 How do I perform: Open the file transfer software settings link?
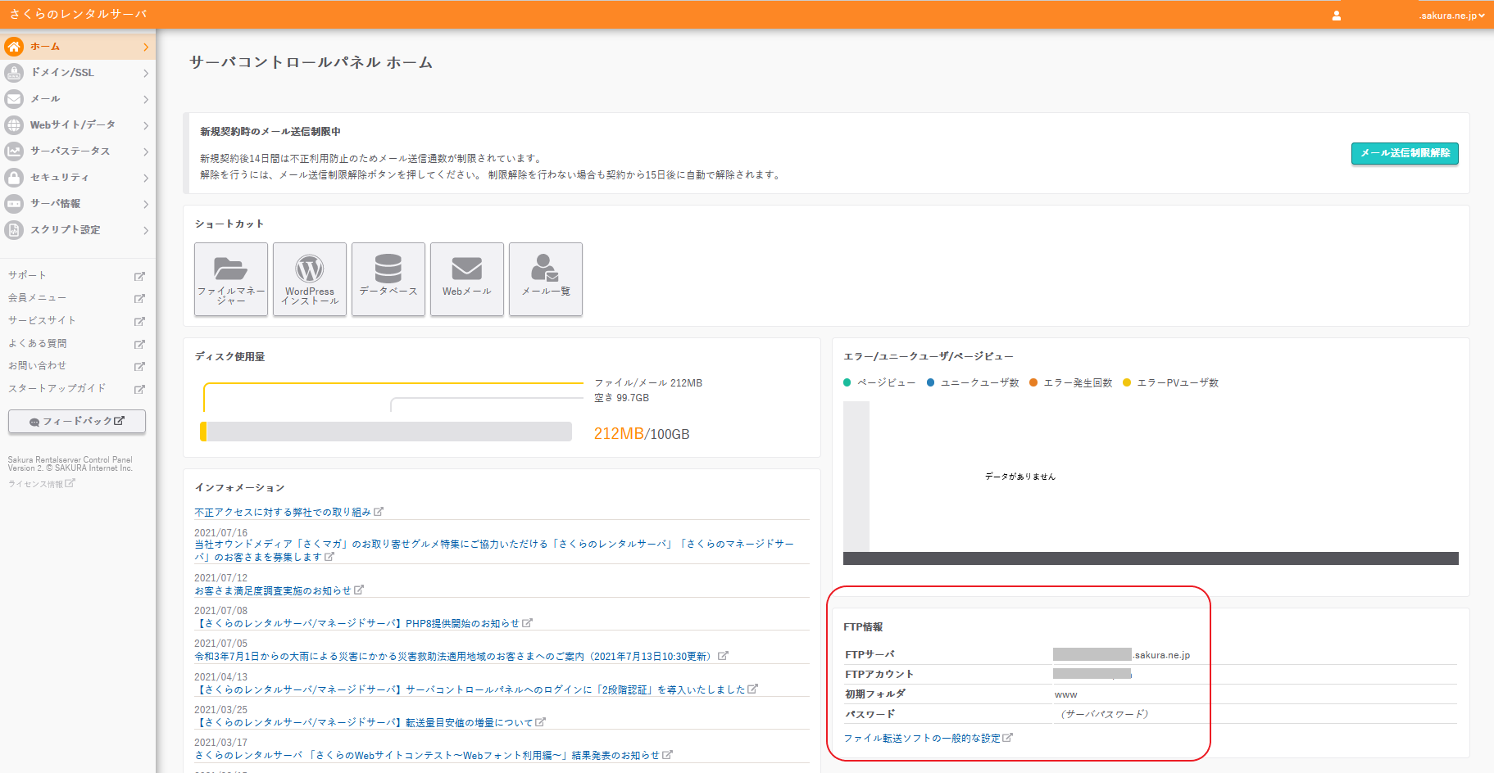coord(927,739)
